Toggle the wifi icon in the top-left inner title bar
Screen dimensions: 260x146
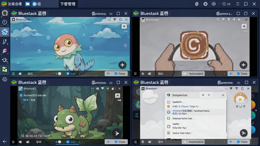coord(115,20)
